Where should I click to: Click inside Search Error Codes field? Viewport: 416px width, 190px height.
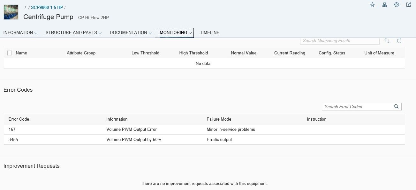(357, 107)
